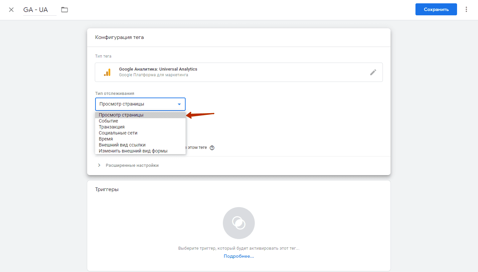Select Транзакция tracking type
The image size is (478, 272).
pos(140,127)
